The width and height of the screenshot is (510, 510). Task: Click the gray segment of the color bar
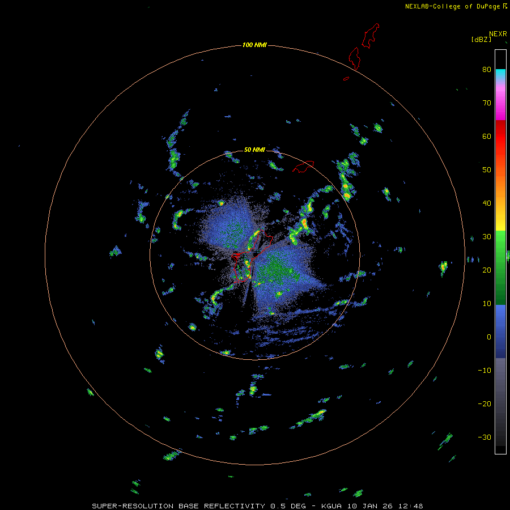click(500, 402)
